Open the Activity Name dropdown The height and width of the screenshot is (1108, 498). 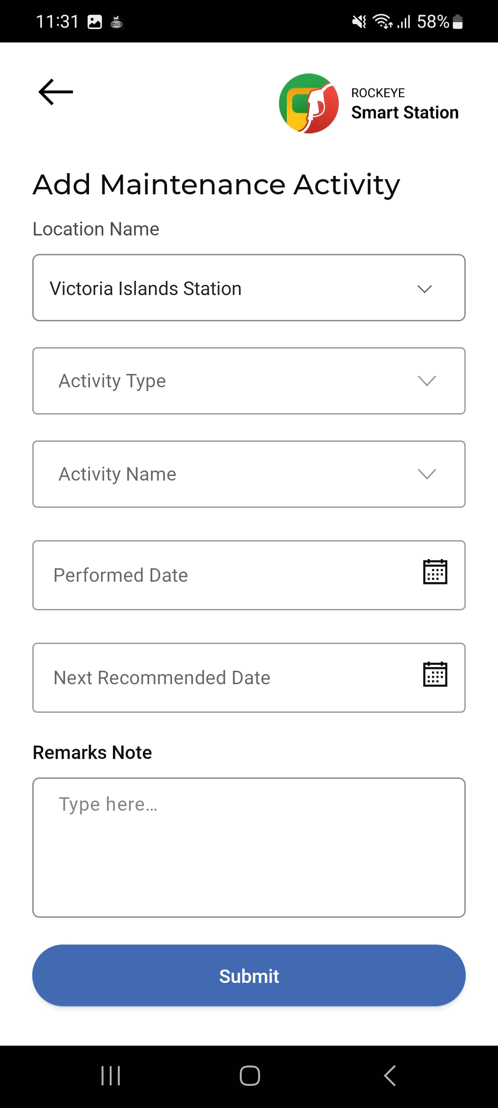pos(249,474)
